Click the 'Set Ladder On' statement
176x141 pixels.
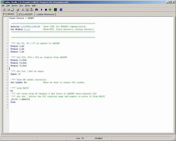click(18, 83)
